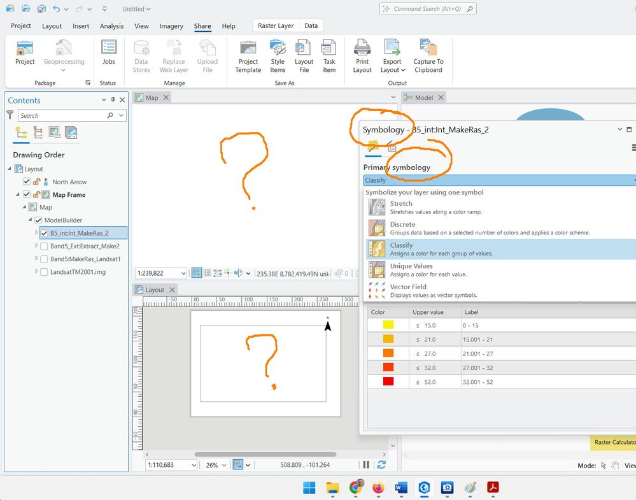Open File Explorer from taskbar
This screenshot has width=636, height=500.
point(332,487)
